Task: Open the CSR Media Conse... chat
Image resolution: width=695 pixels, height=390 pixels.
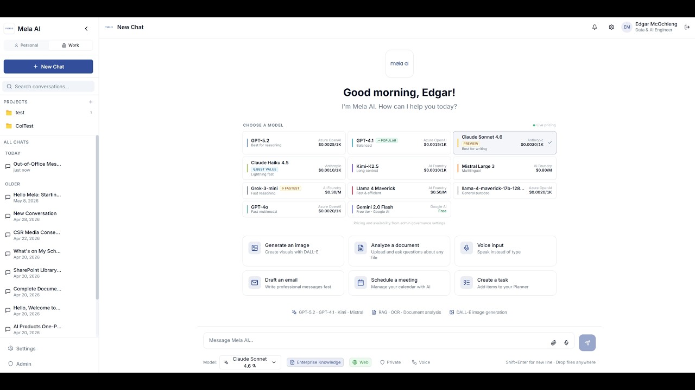Action: [x=48, y=235]
